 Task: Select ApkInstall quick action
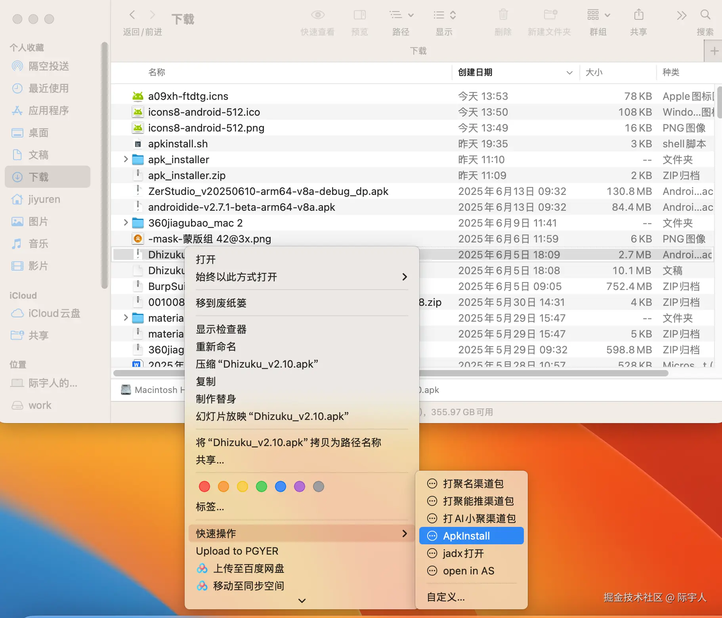pos(472,536)
